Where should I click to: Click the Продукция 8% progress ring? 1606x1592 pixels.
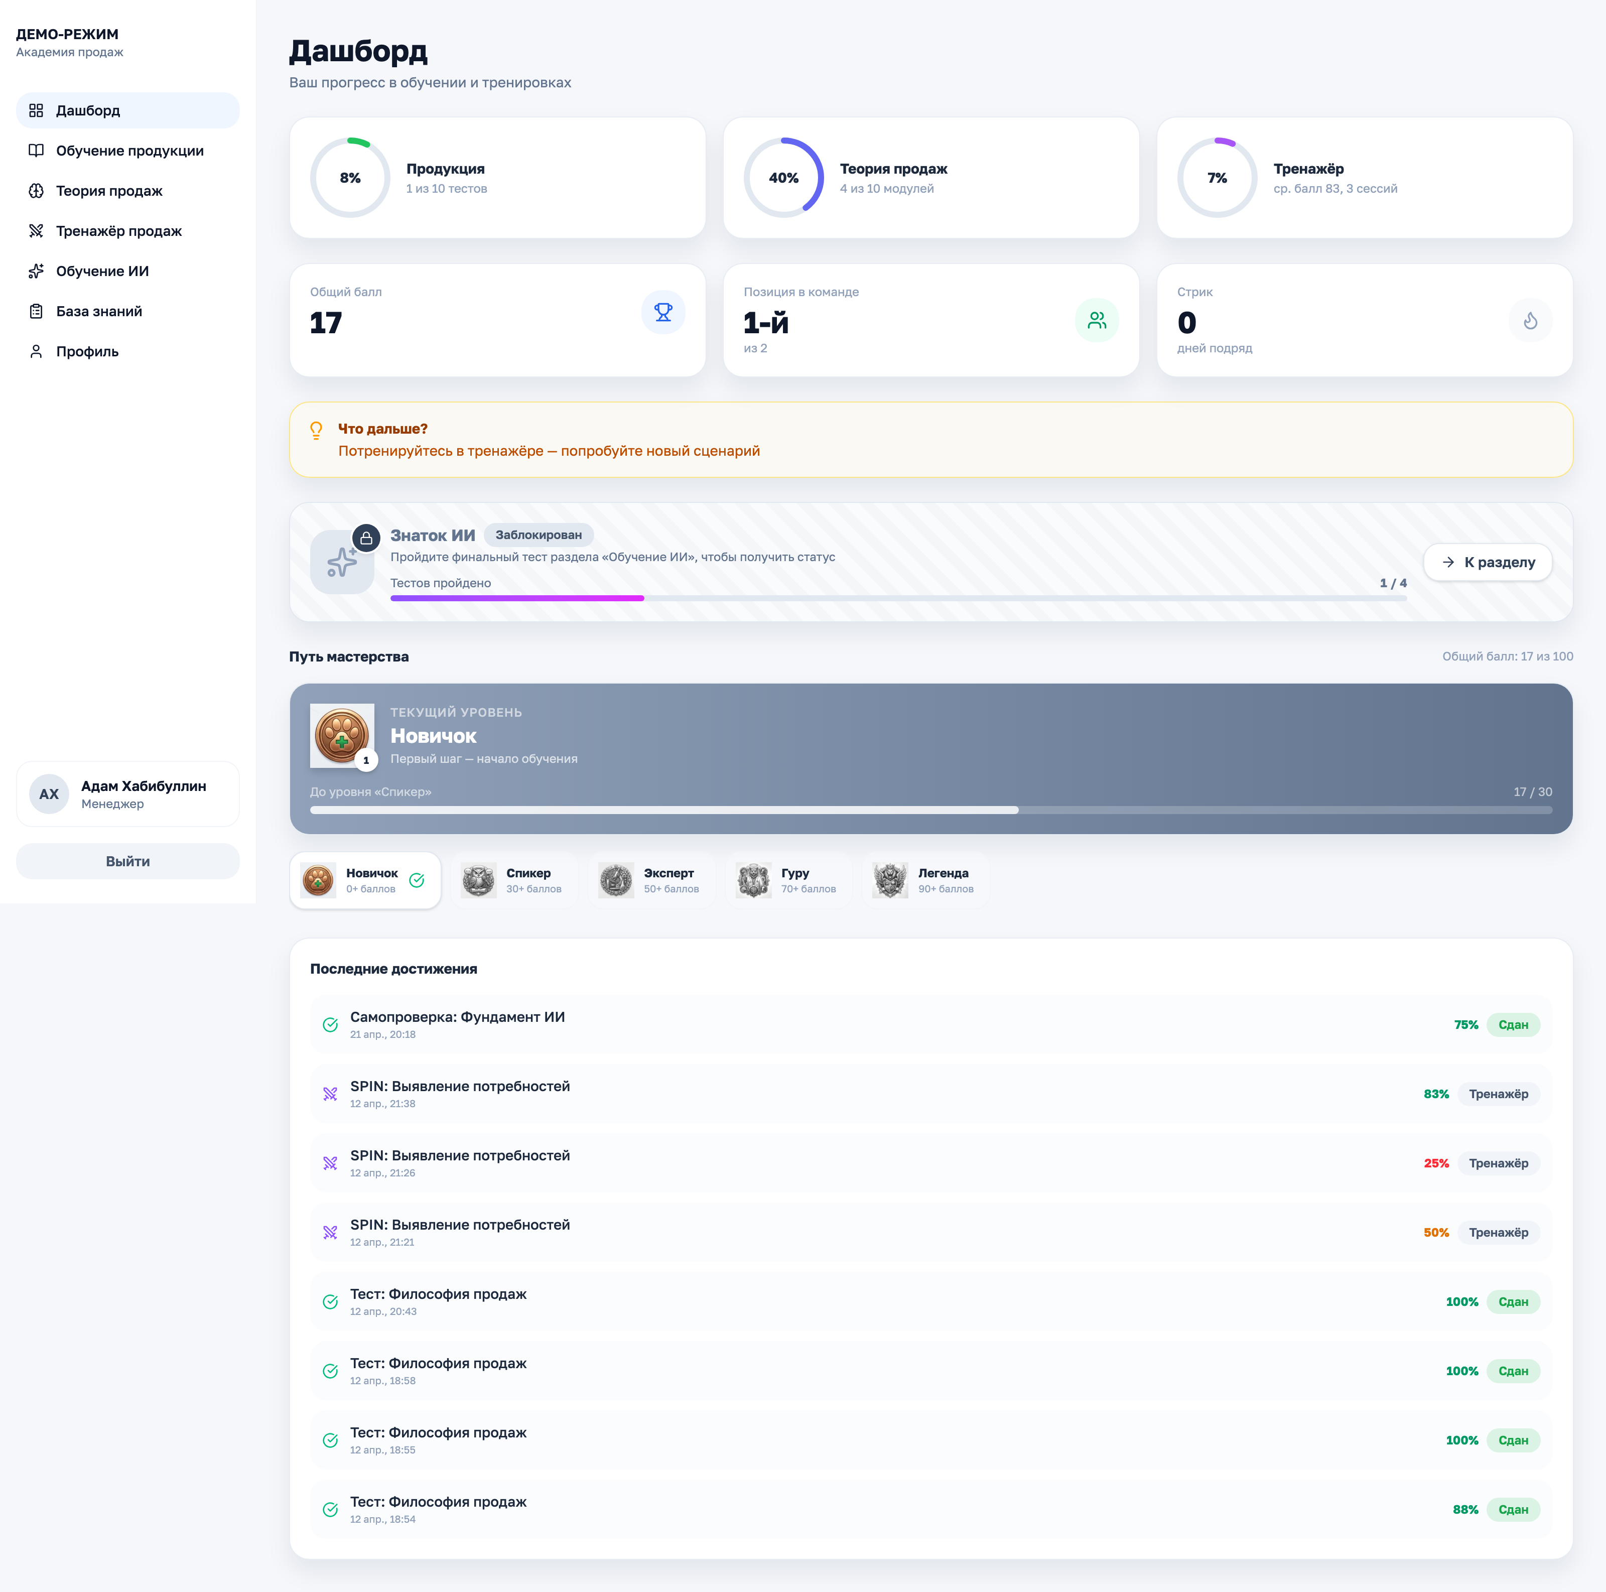click(x=350, y=178)
